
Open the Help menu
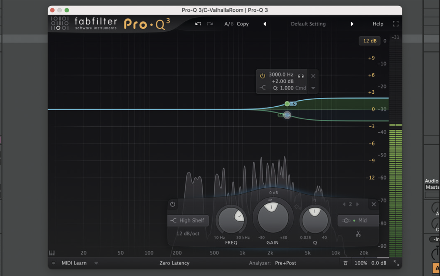click(378, 23)
